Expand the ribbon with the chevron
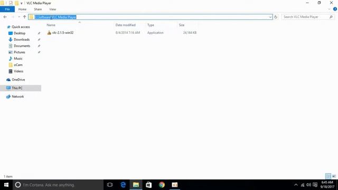The width and height of the screenshot is (338, 190). (x=329, y=9)
